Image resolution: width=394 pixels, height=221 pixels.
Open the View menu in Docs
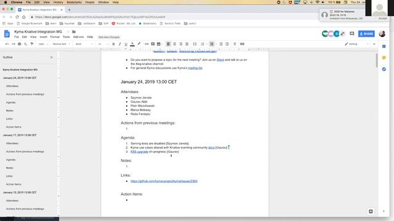coord(33,37)
